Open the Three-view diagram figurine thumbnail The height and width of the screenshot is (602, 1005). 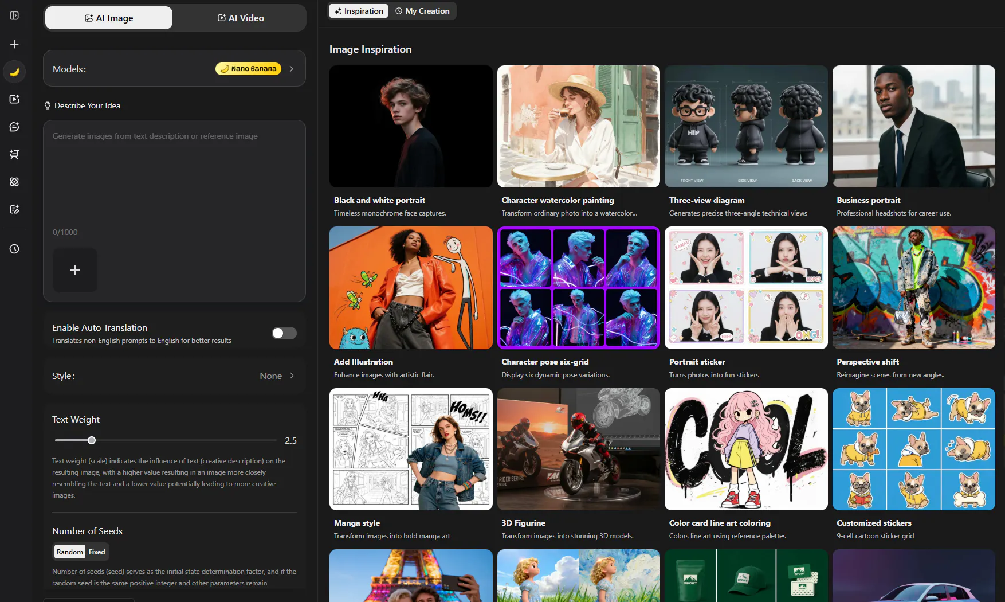point(746,126)
